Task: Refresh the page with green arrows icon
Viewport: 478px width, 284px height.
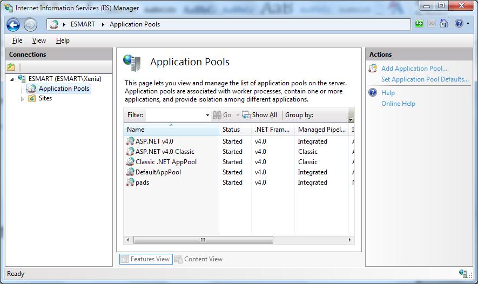Action: point(419,23)
